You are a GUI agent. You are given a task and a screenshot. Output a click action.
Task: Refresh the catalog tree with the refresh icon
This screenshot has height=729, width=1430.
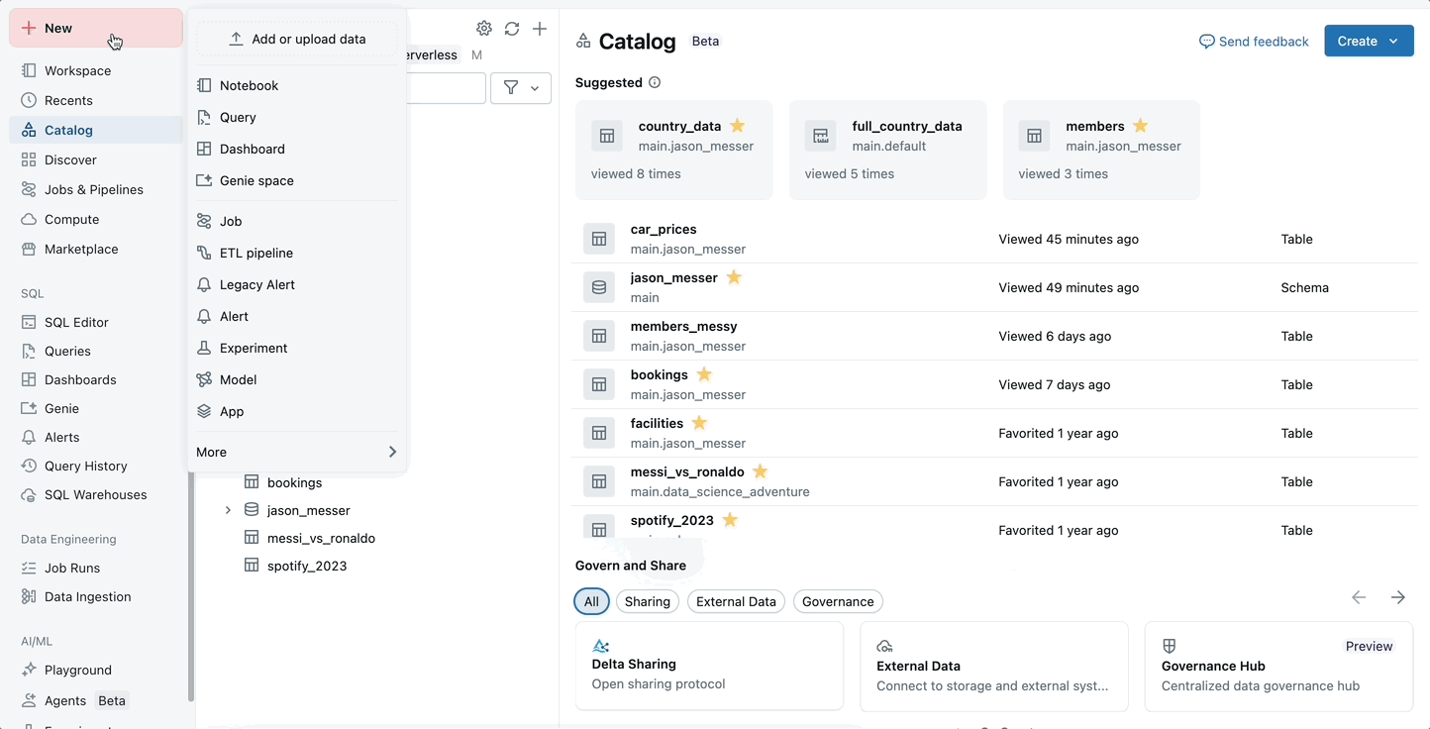[512, 29]
